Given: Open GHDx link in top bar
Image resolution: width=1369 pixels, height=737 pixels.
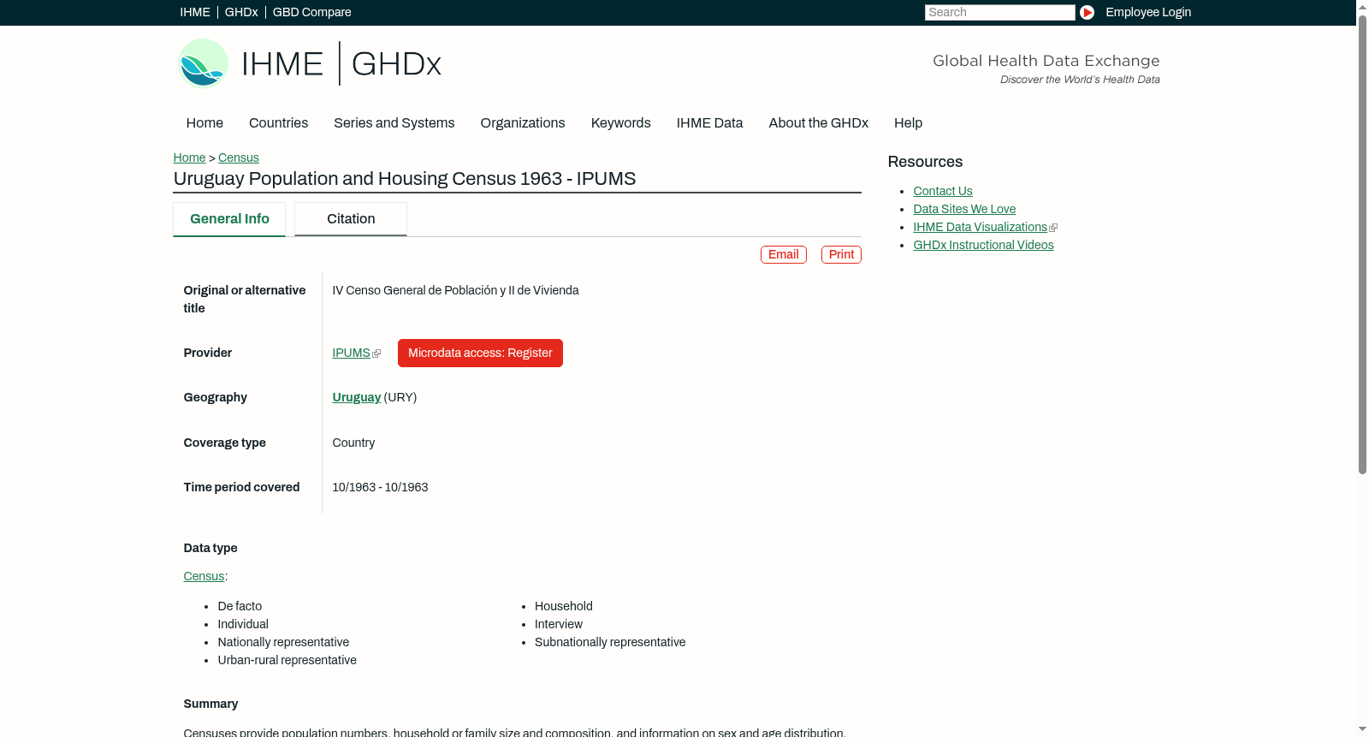Looking at the screenshot, I should click(x=241, y=12).
